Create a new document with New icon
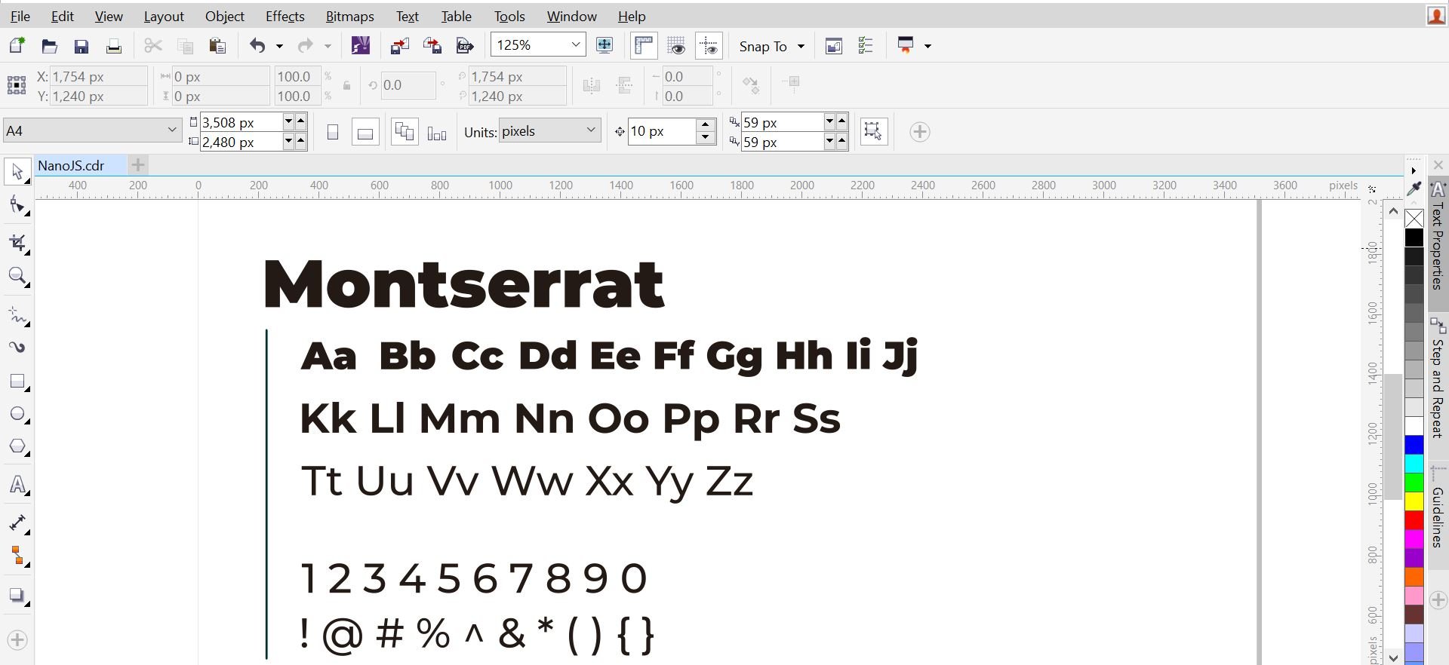Viewport: 1449px width, 665px height. click(17, 46)
